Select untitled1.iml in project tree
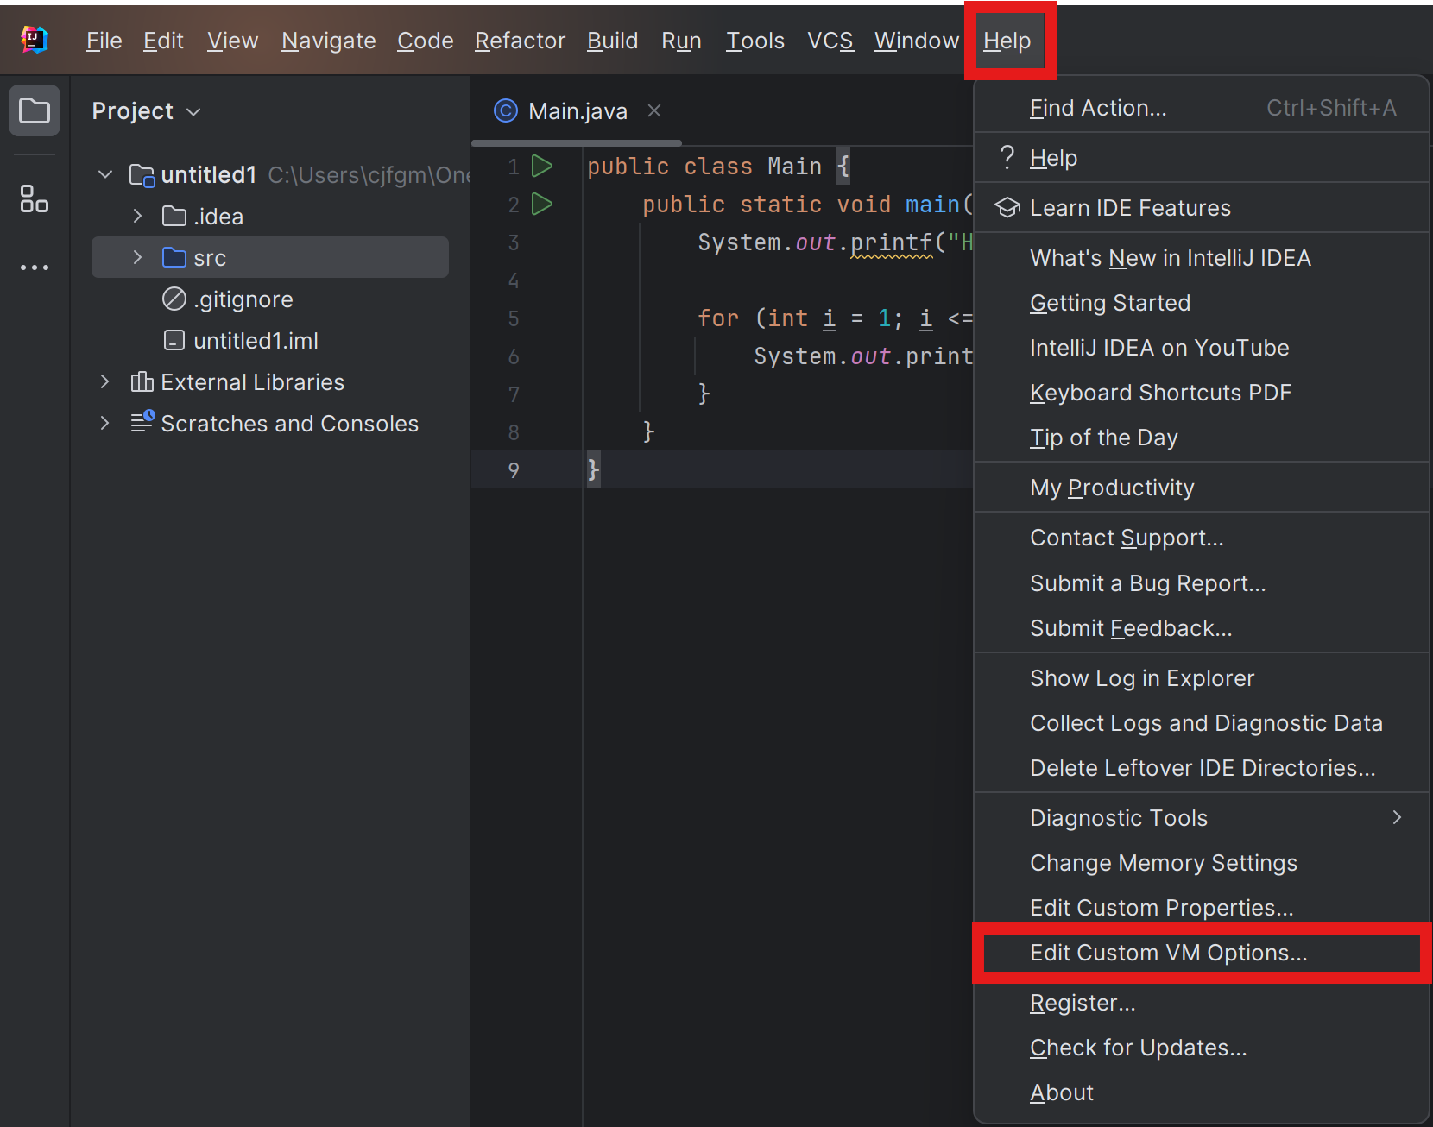This screenshot has height=1127, width=1433. [x=256, y=341]
